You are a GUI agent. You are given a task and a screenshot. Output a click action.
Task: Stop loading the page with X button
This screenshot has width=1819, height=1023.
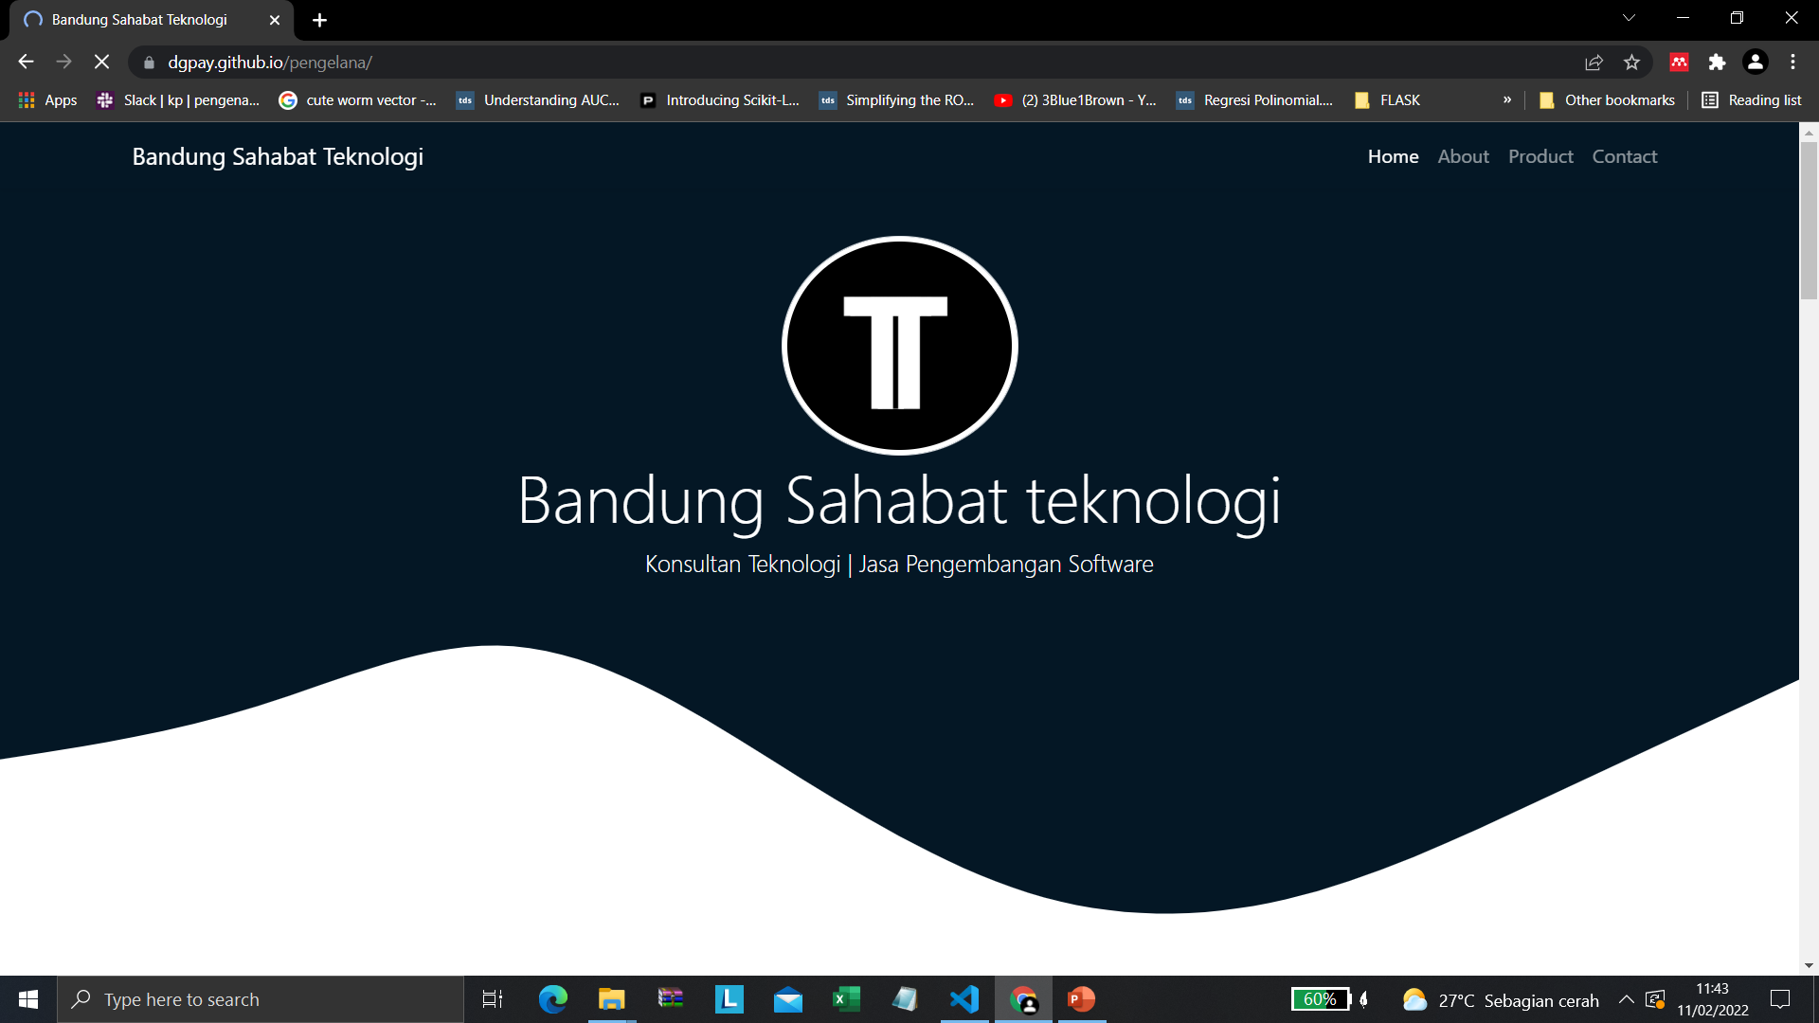point(101,63)
